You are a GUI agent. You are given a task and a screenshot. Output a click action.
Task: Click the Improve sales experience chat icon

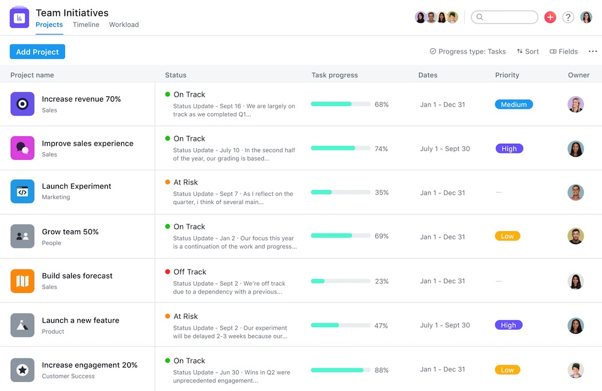[x=22, y=148]
